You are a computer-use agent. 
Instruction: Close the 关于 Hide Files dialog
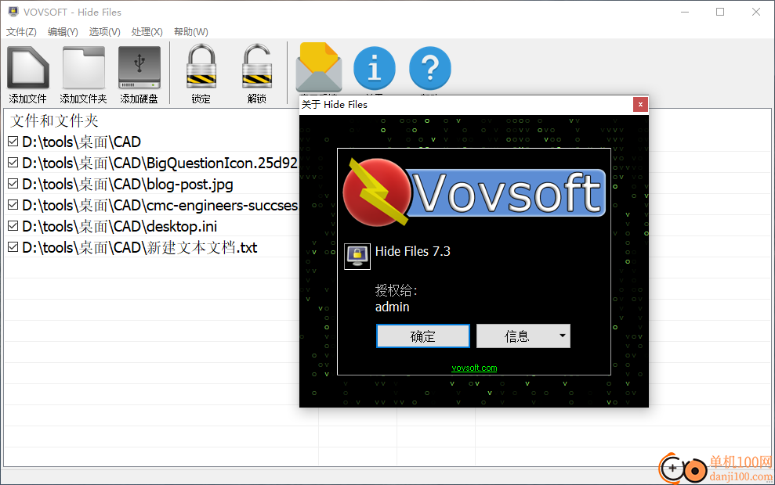pyautogui.click(x=640, y=105)
